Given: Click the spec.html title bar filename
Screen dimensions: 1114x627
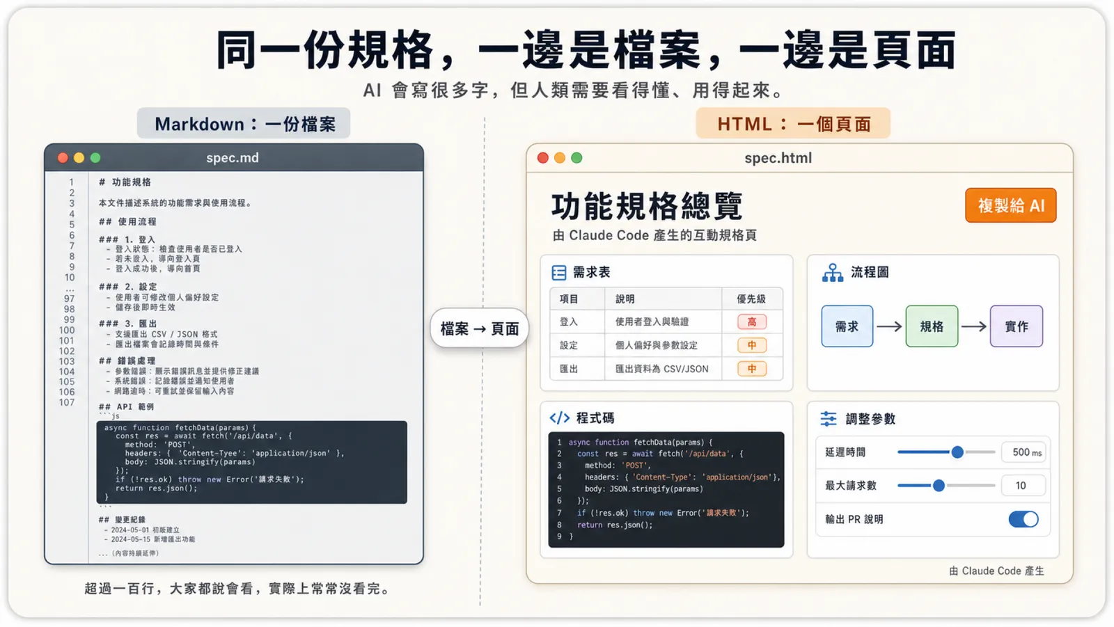Looking at the screenshot, I should (x=778, y=158).
